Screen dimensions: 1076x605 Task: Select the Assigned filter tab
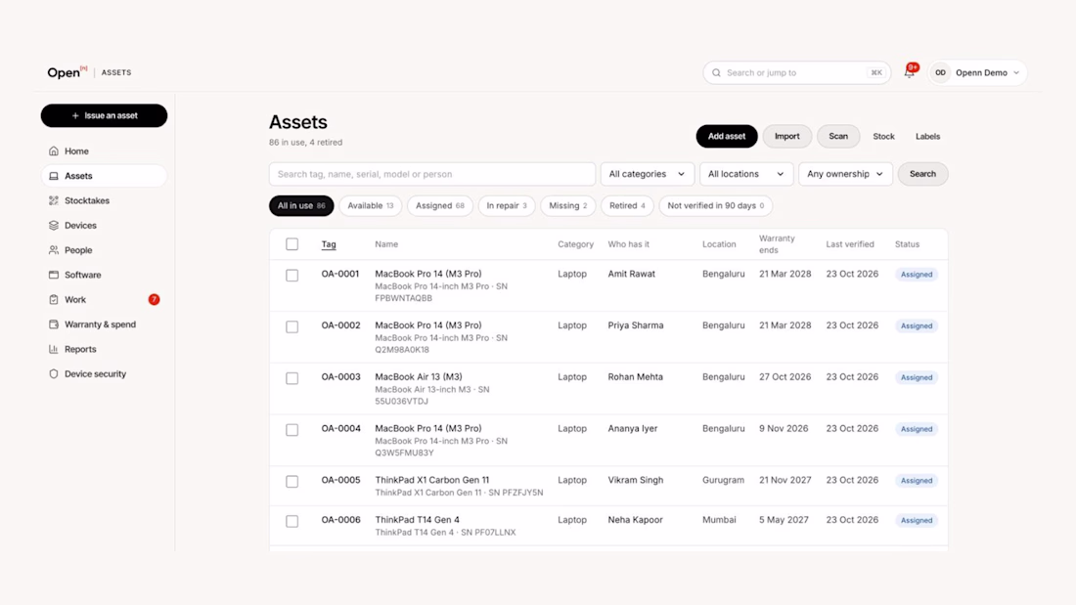[x=440, y=206]
